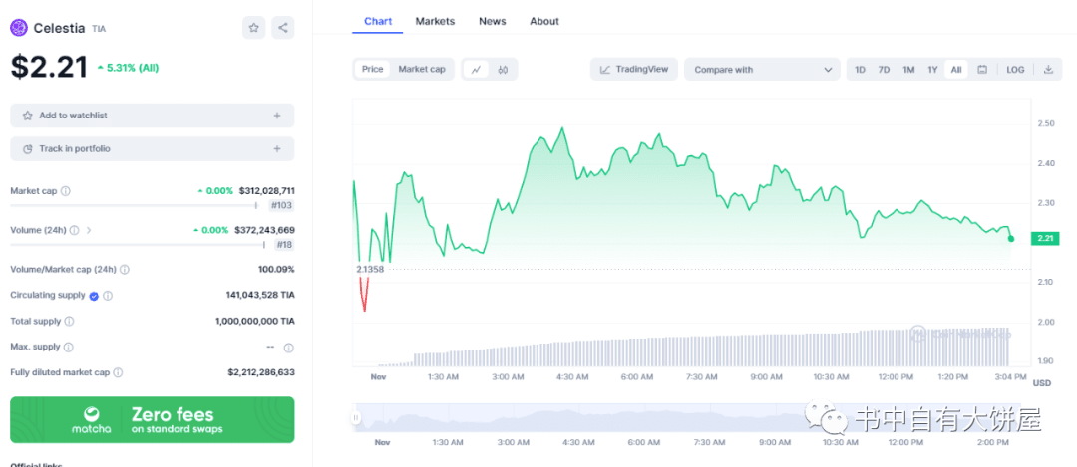Click Add to watchlist button

tap(153, 116)
